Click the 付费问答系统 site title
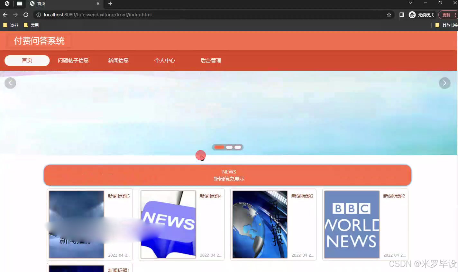The height and width of the screenshot is (272, 458). coord(39,41)
